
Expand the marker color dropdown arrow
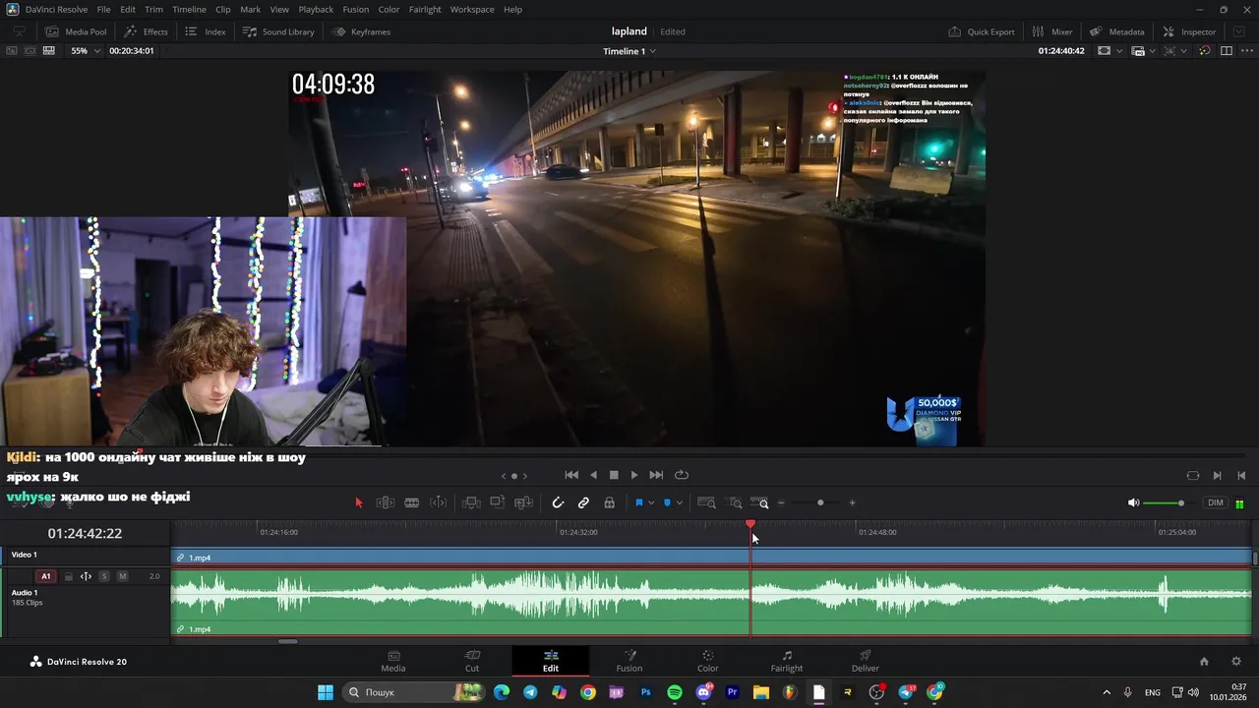[680, 503]
